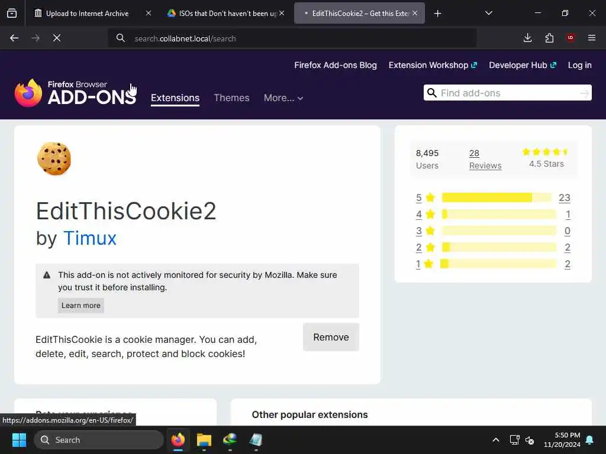
Task: Open the notepad-like app in taskbar
Action: [x=256, y=440]
